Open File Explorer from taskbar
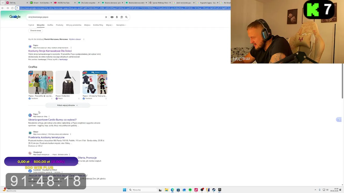 [x=166, y=190]
